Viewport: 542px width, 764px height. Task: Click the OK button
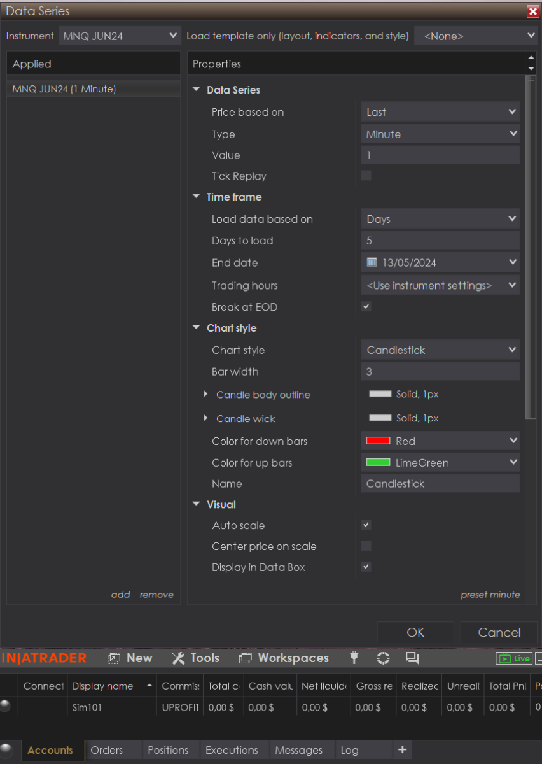415,632
